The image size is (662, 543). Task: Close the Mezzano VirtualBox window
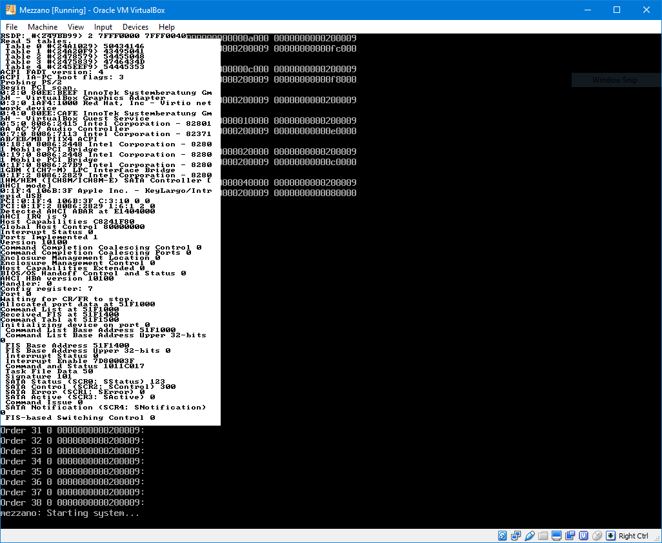tap(647, 10)
